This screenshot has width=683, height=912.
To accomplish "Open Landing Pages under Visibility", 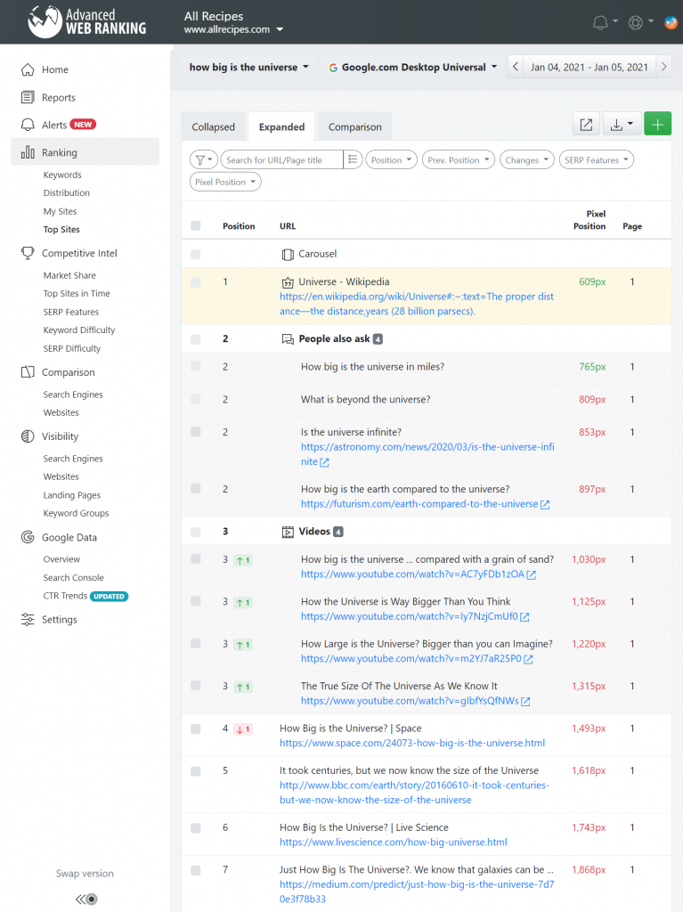I will coord(72,495).
